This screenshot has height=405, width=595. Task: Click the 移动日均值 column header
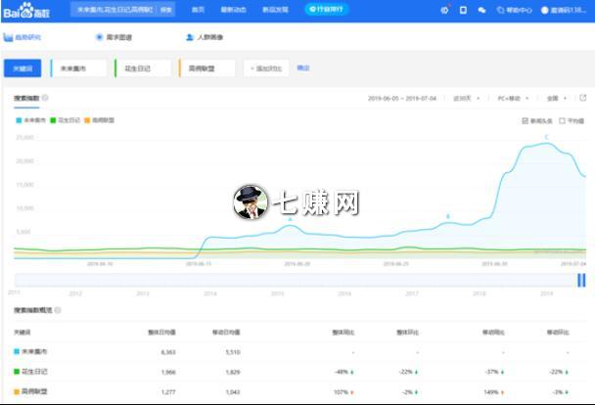(x=226, y=333)
